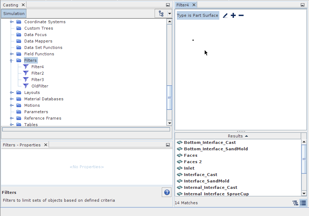Click the Bottom_Interface_Cast surface icon
The height and width of the screenshot is (216, 309).
point(180,142)
